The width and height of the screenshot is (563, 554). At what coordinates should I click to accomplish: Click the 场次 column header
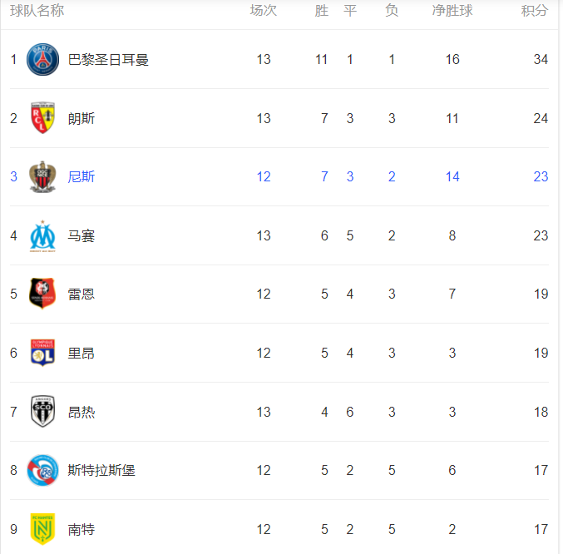264,11
